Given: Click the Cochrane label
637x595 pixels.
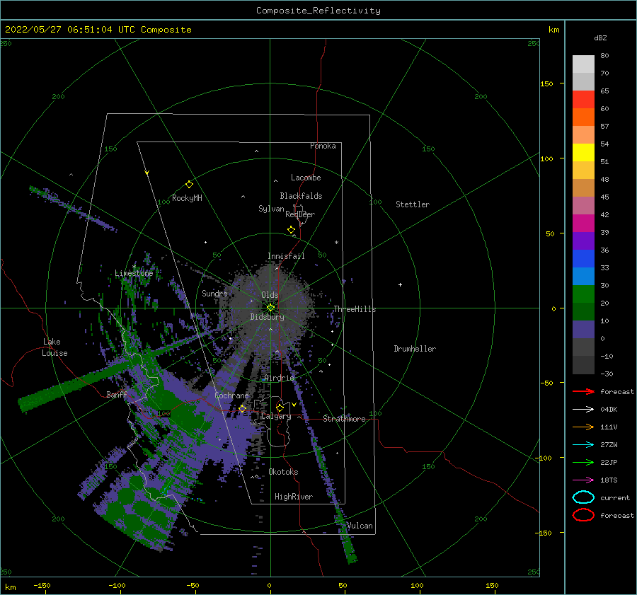Looking at the screenshot, I should [x=231, y=395].
